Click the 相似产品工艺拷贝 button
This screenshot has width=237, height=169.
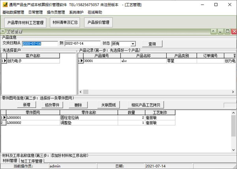[x=146, y=105]
